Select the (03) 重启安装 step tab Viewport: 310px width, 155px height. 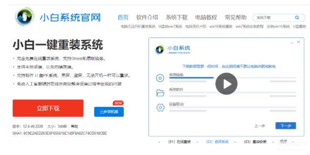(x=255, y=142)
